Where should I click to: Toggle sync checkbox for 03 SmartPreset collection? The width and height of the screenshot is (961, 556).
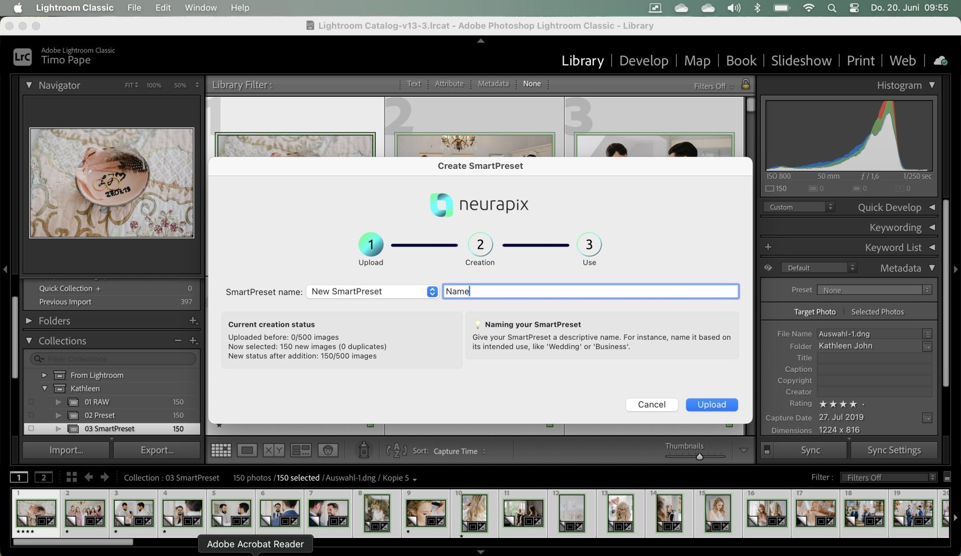[31, 429]
